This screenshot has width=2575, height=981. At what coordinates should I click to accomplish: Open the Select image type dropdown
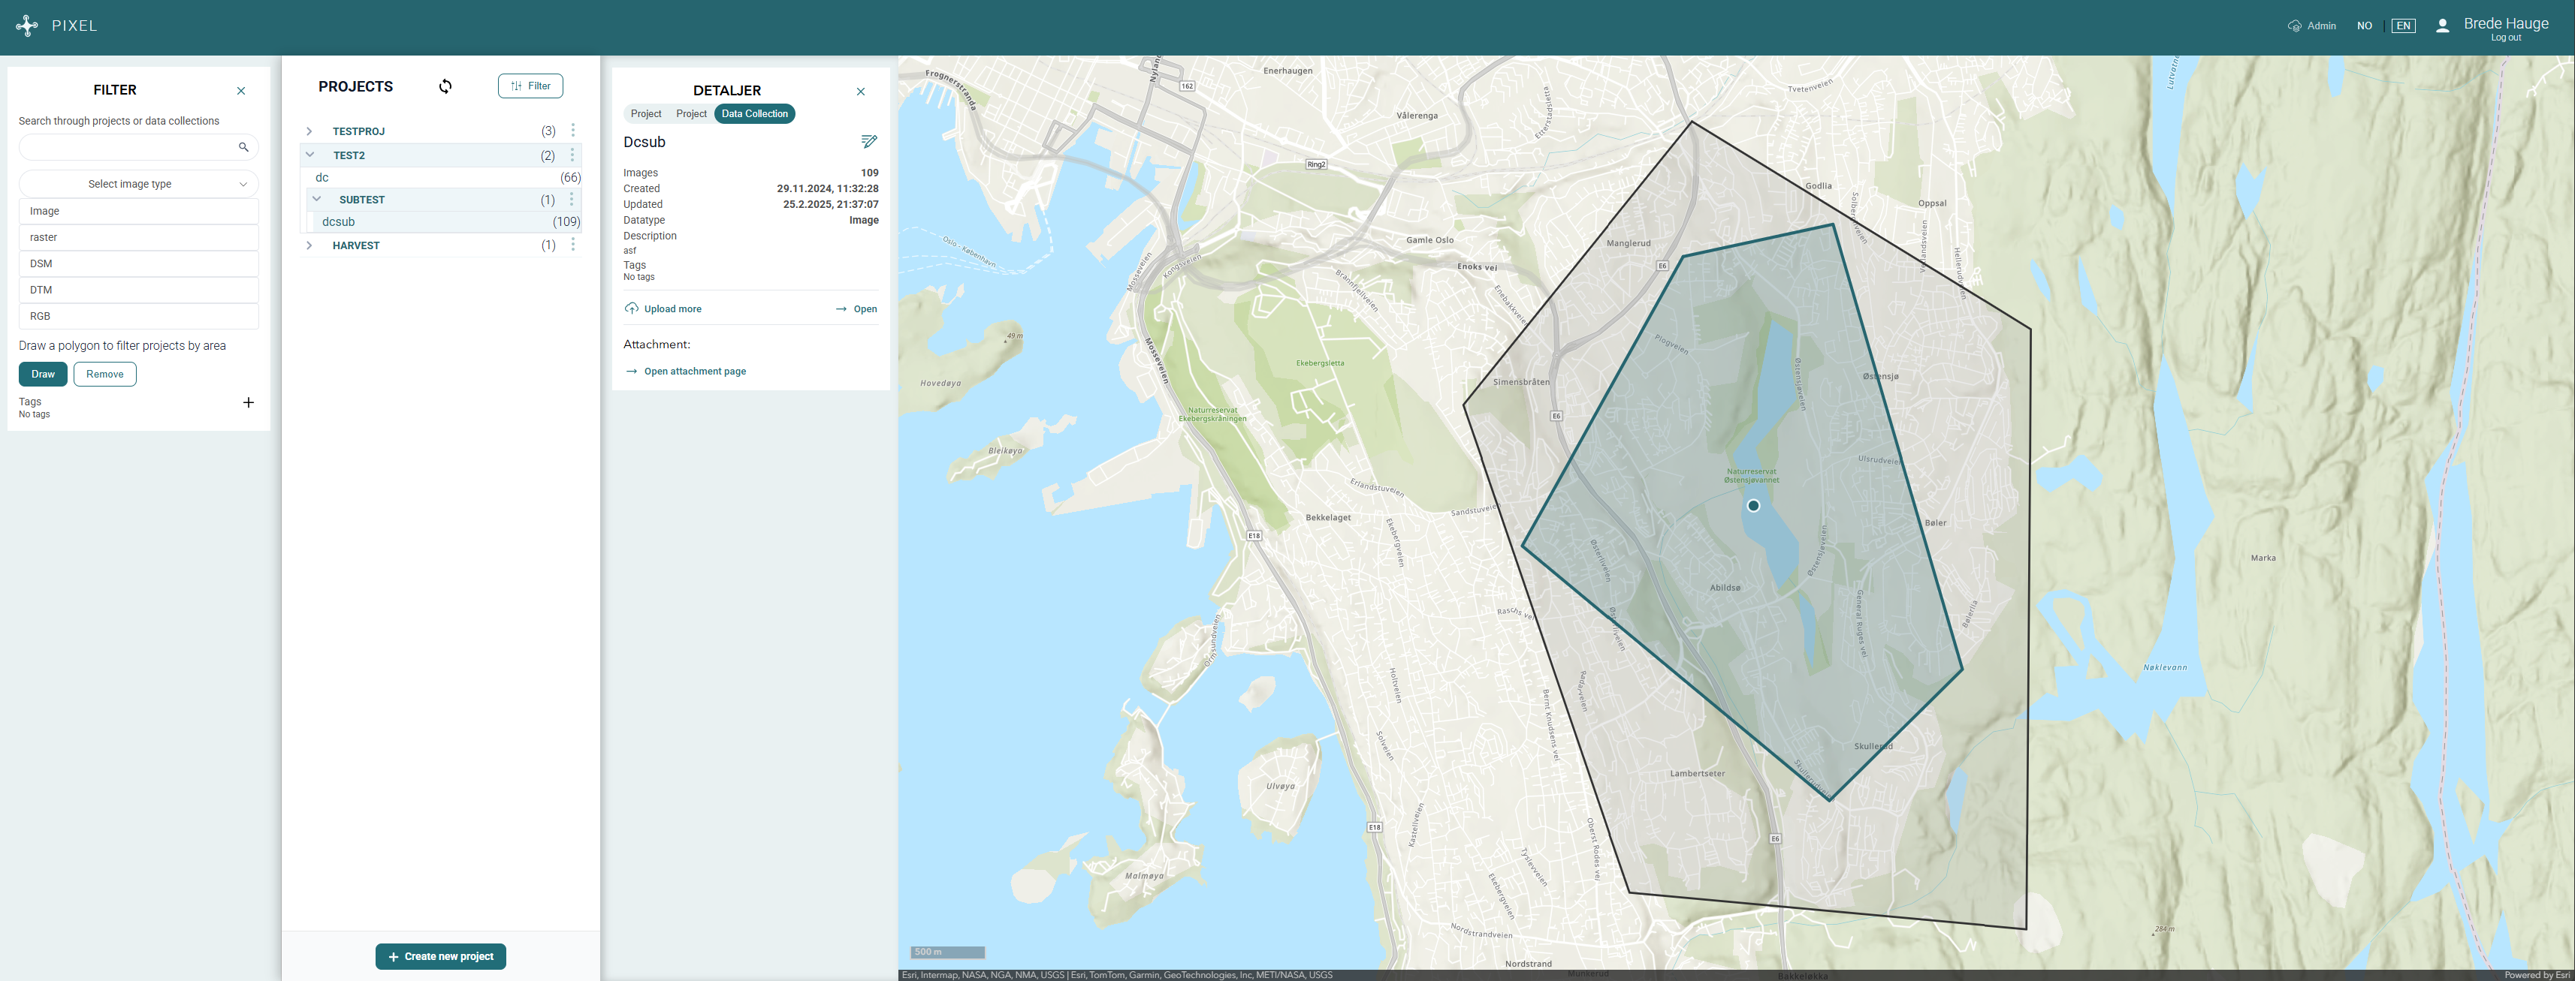[x=138, y=184]
